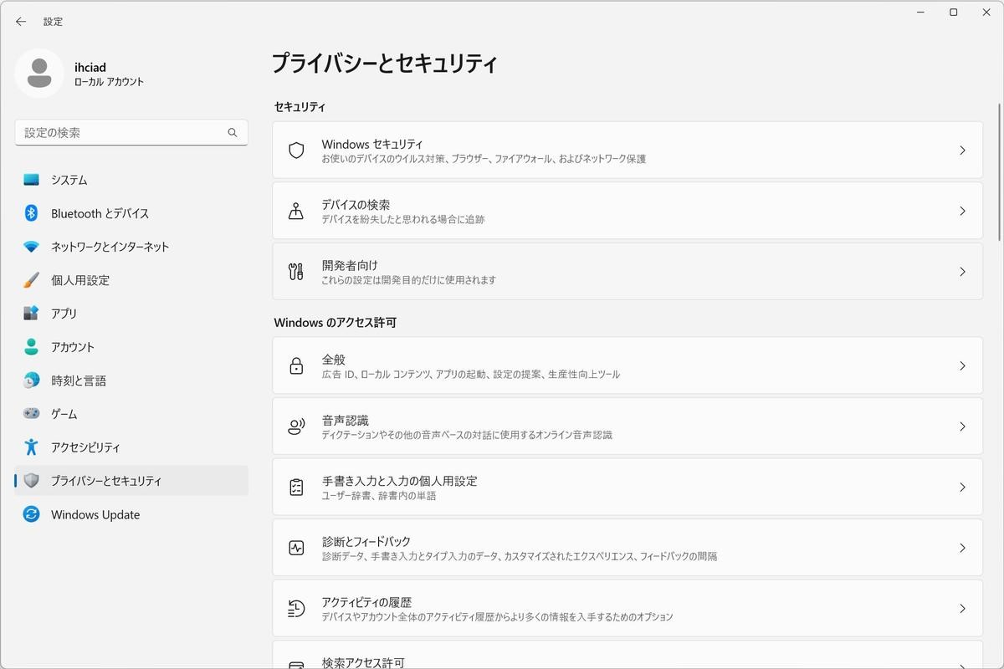Viewport: 1004px width, 669px height.
Task: Select アカウント label in the sidebar
Action: pyautogui.click(x=73, y=347)
